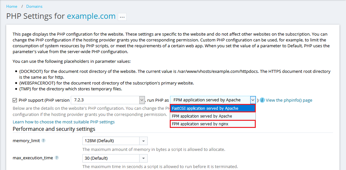Open the ellipsis menu next to example.com
Screen dimensions: 346x170
[122, 17]
